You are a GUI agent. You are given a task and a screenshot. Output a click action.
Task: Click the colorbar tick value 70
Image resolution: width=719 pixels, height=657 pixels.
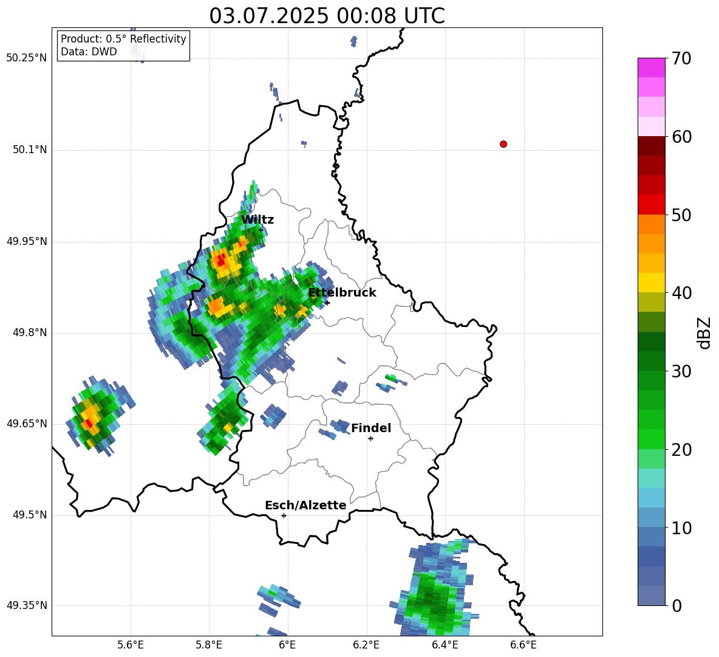[x=681, y=59]
